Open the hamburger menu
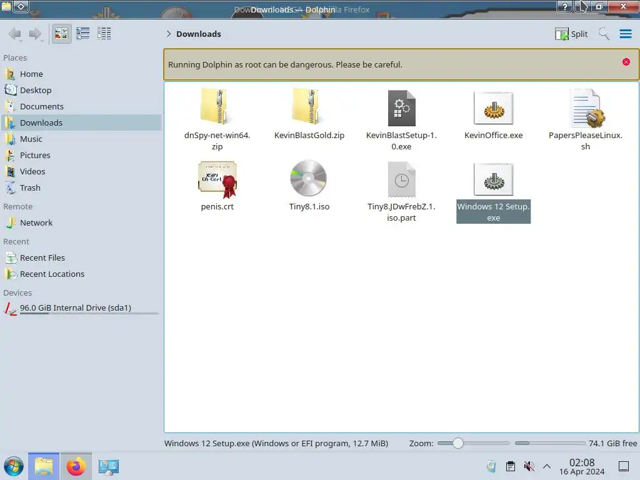 [x=625, y=34]
